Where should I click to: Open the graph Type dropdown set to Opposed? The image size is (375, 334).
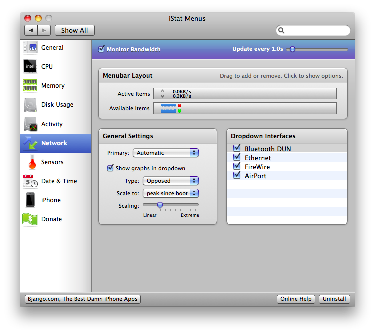coord(170,181)
